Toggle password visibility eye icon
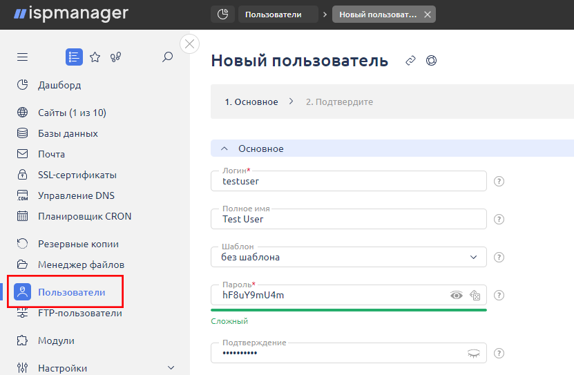Screen dimensions: 574x375 pos(456,295)
